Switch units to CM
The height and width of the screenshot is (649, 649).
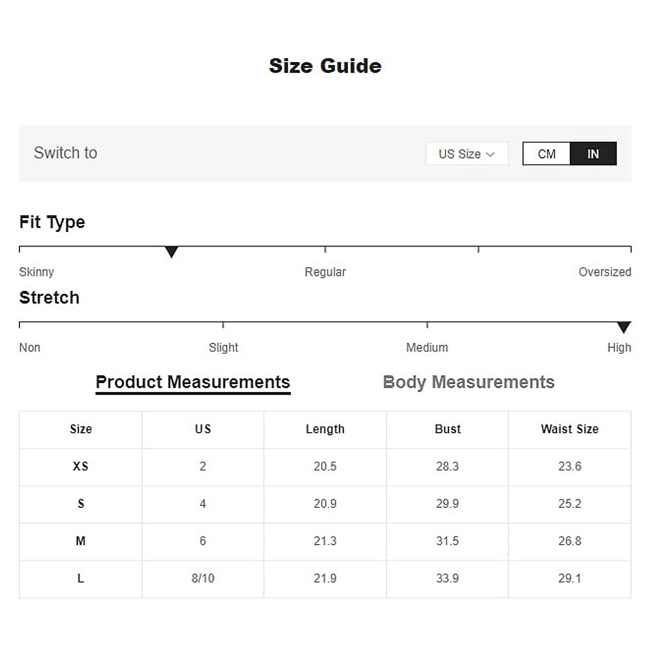(547, 154)
